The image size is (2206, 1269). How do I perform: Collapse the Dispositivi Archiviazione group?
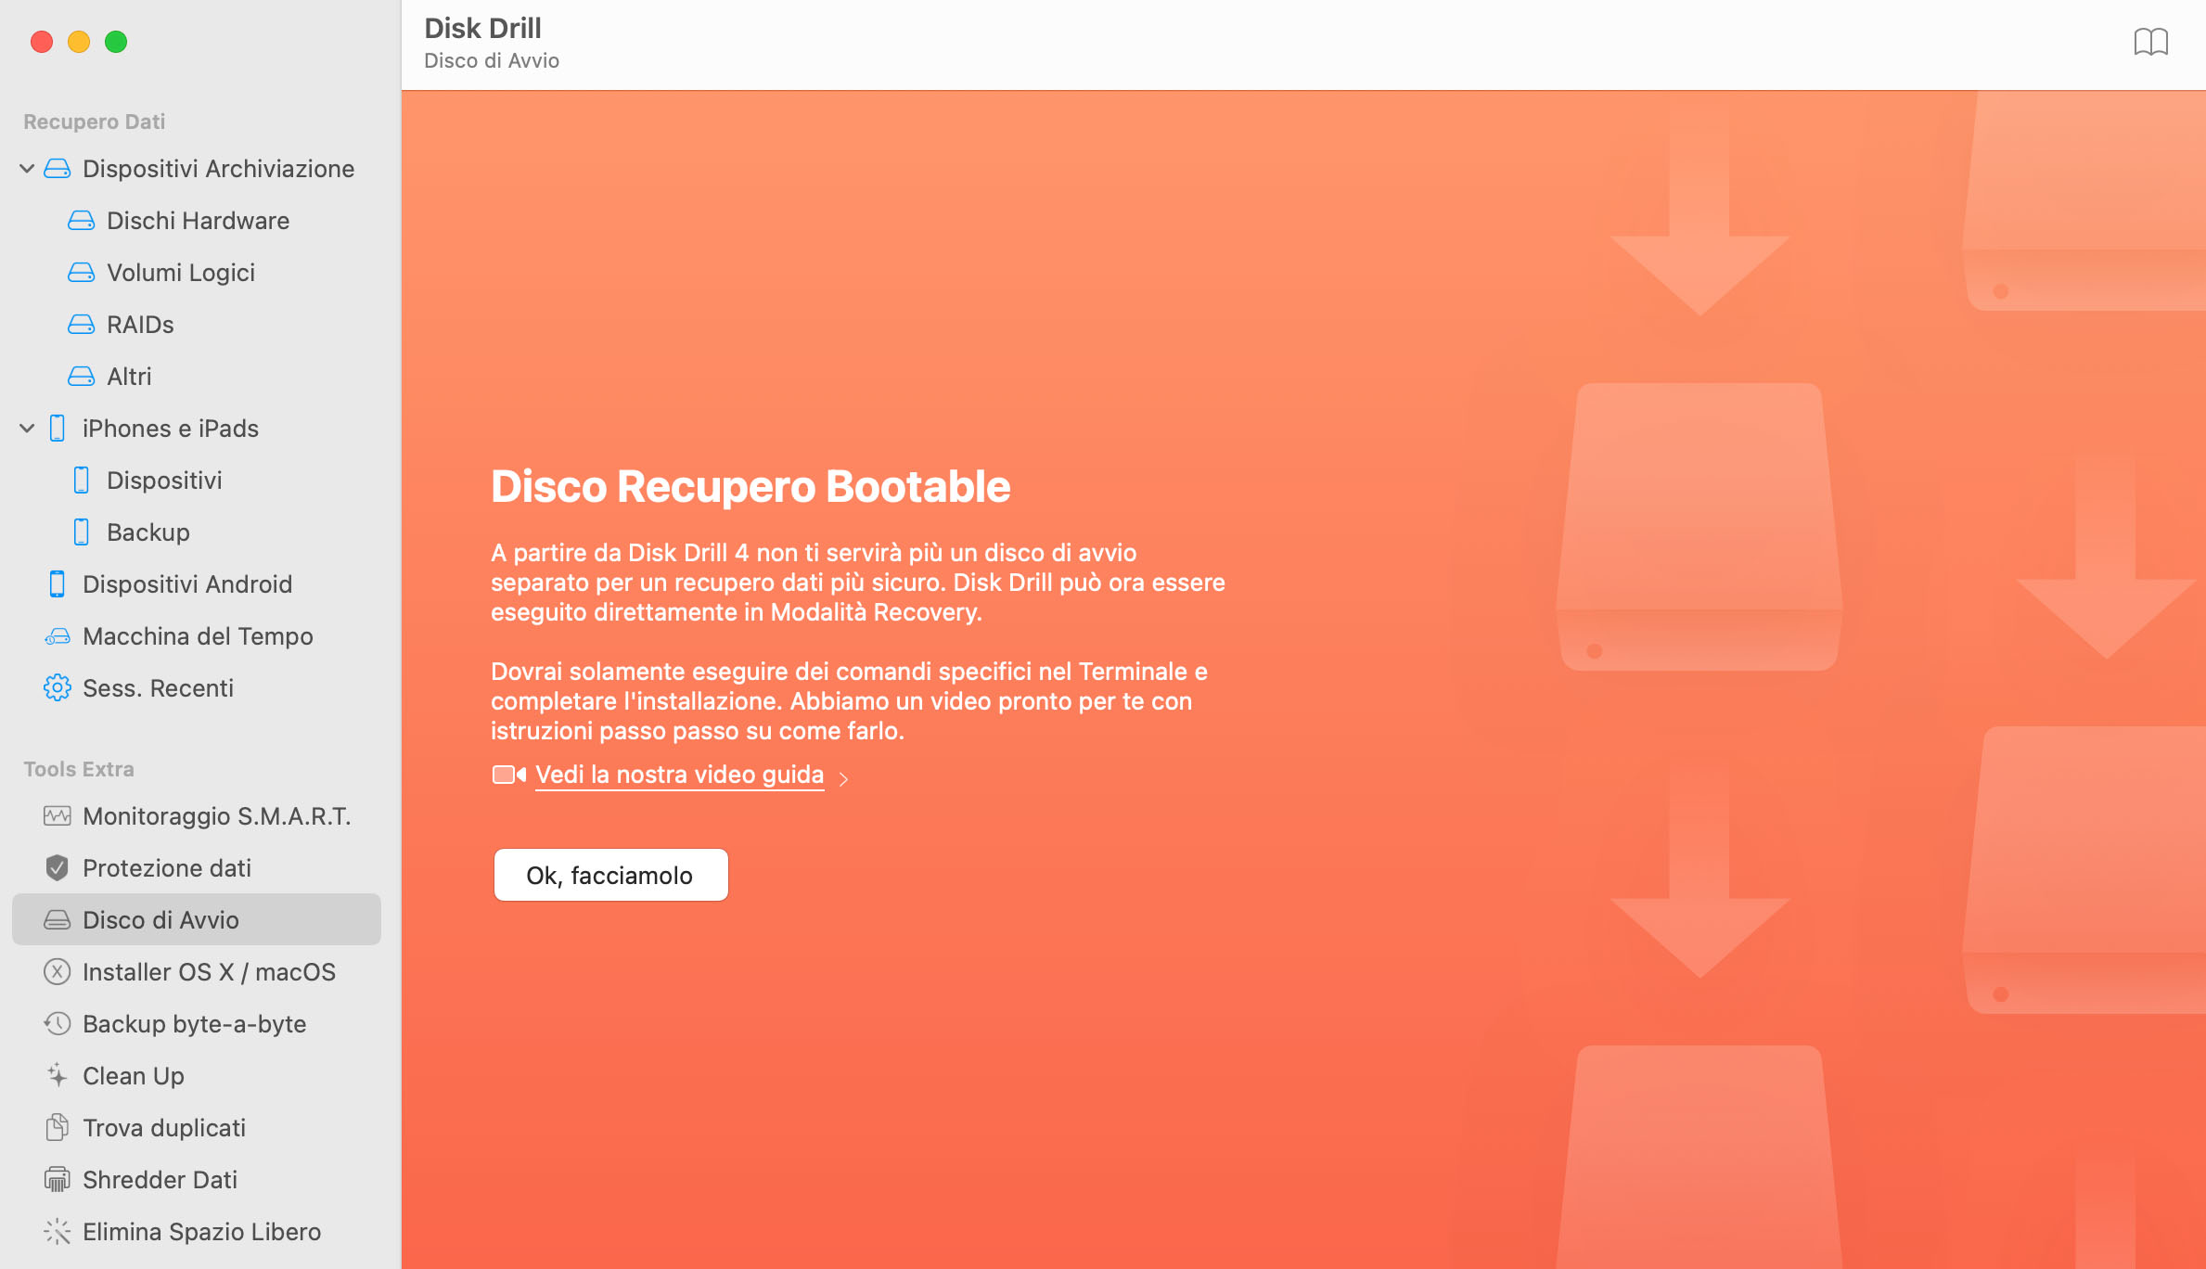coord(26,168)
